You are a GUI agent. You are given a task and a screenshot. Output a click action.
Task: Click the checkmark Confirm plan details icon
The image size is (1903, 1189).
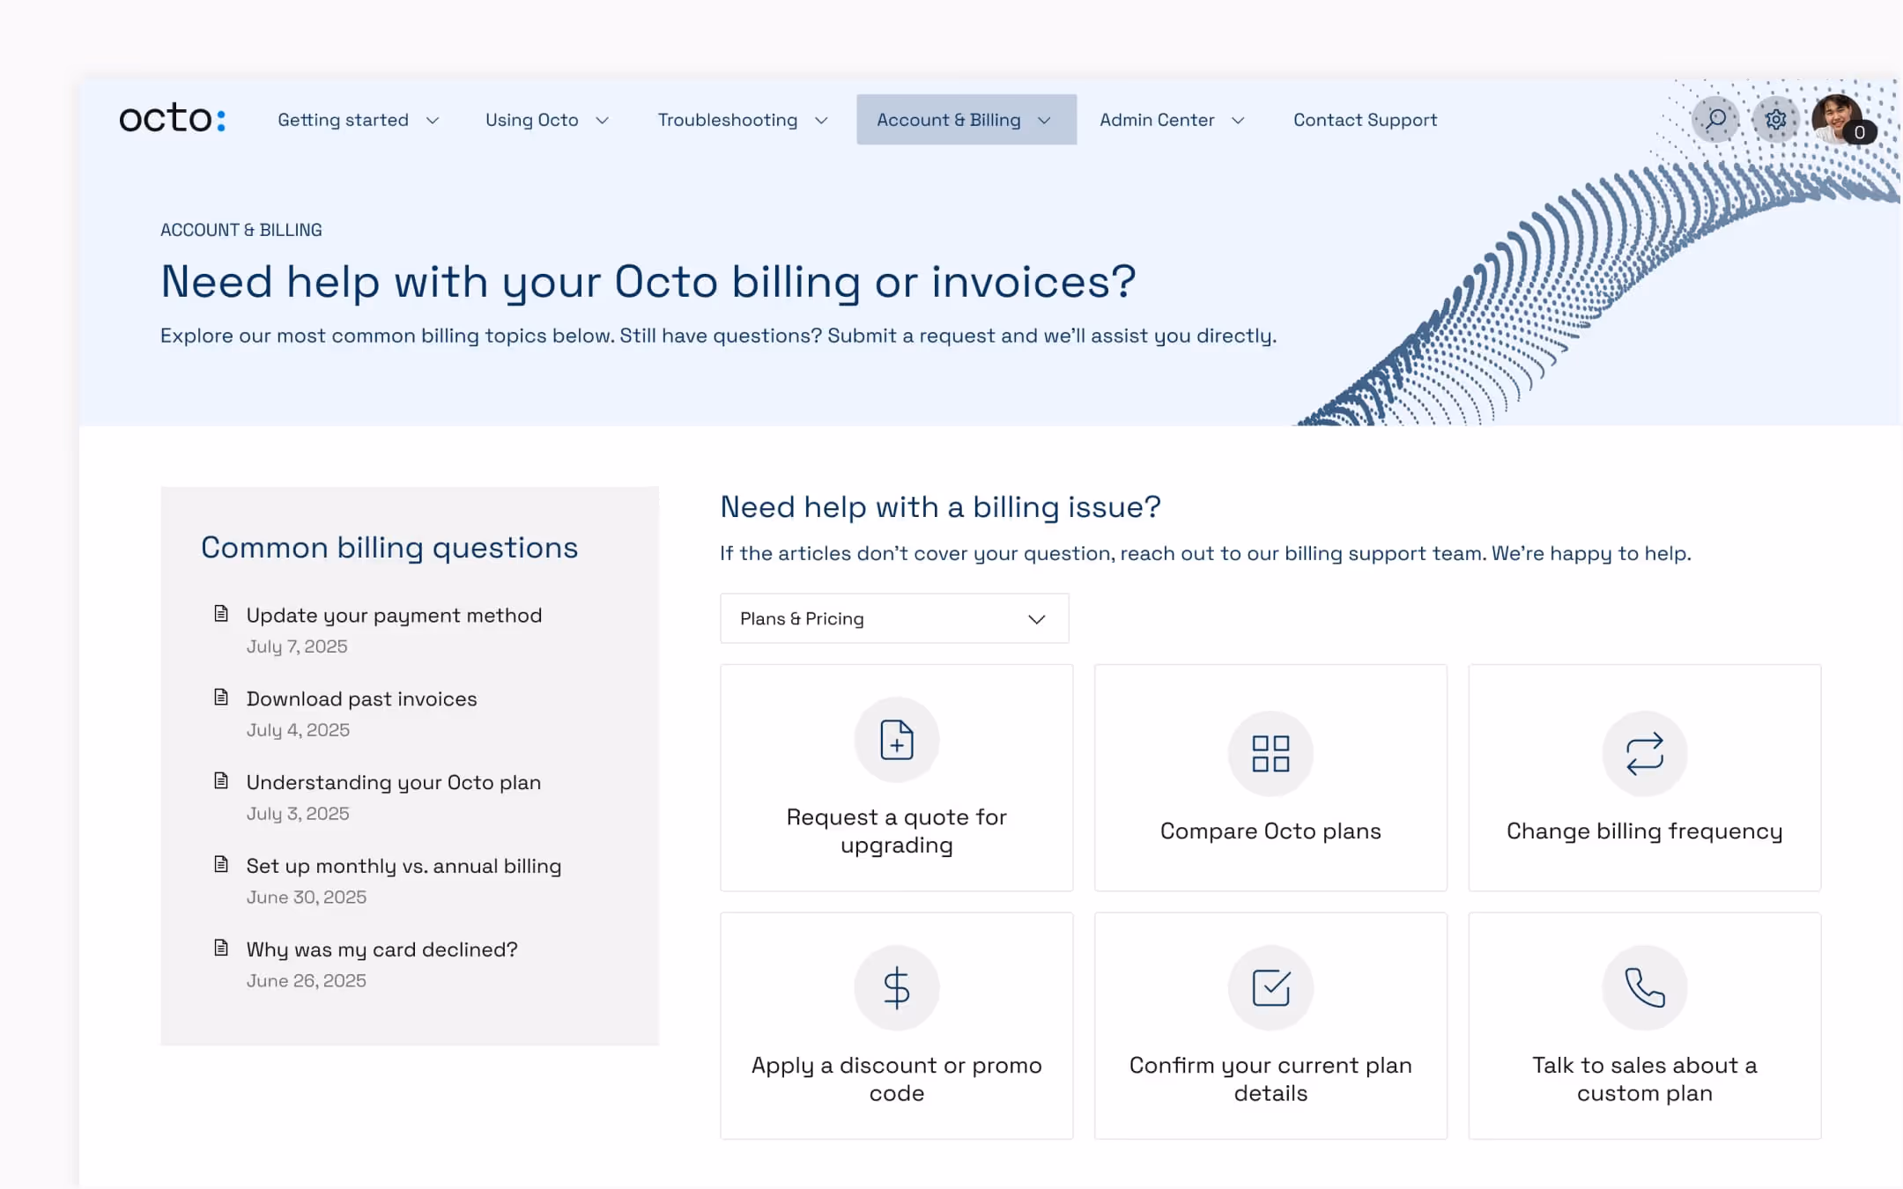[1270, 987]
